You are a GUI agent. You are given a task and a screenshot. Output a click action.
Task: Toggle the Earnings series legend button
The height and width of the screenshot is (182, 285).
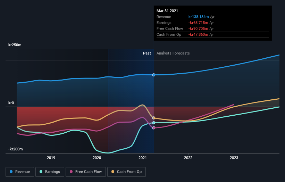[x=50, y=172]
